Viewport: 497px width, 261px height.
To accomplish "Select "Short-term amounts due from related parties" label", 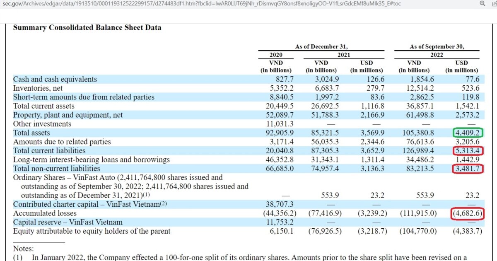I will click(84, 97).
